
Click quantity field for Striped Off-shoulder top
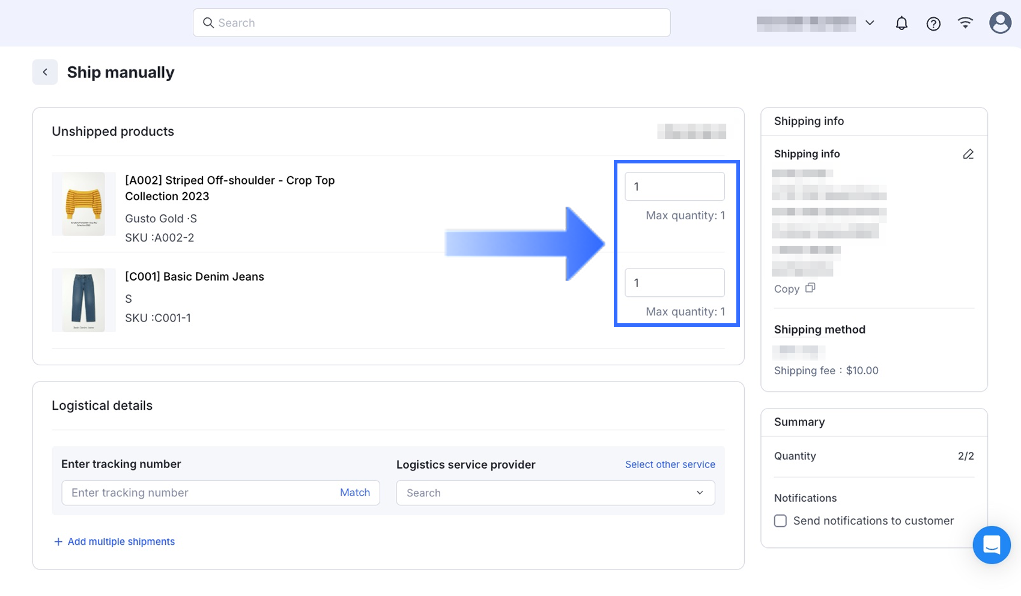click(674, 187)
